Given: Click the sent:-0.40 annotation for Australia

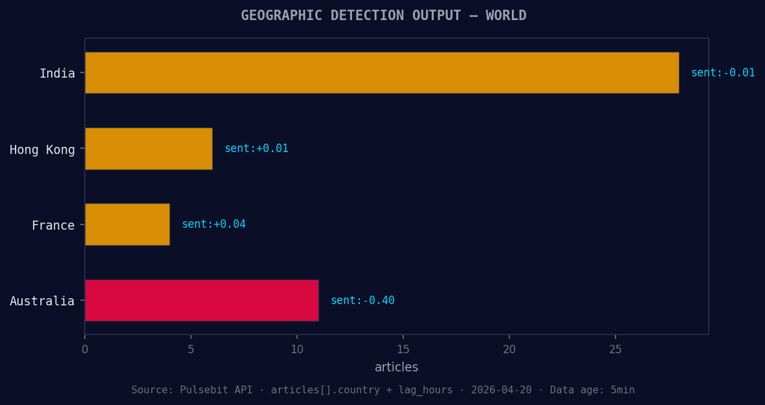Looking at the screenshot, I should click(362, 300).
